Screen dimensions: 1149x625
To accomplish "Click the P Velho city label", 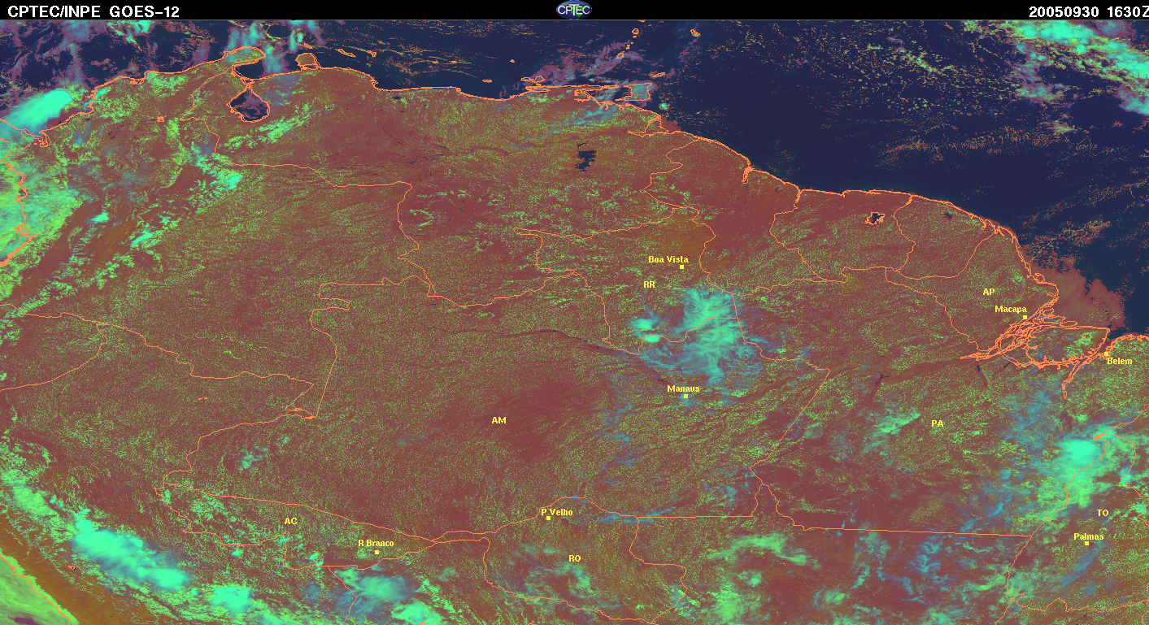I will point(557,512).
